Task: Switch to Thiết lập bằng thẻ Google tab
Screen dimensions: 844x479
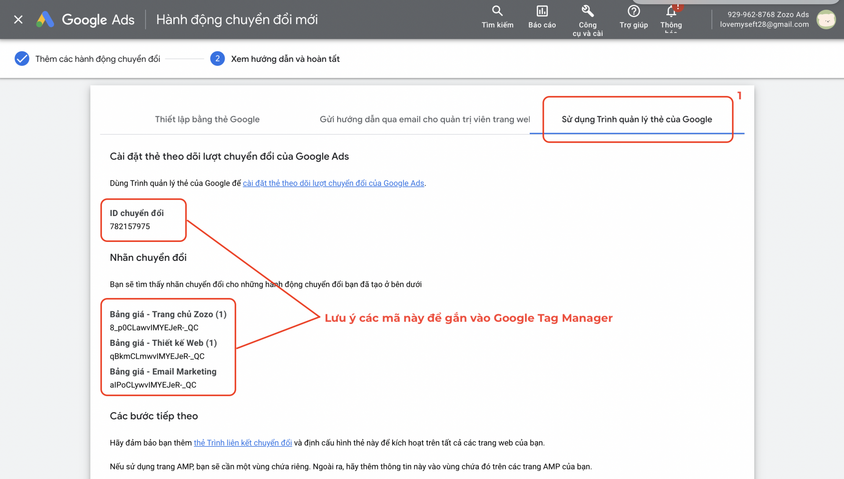Action: pyautogui.click(x=207, y=119)
